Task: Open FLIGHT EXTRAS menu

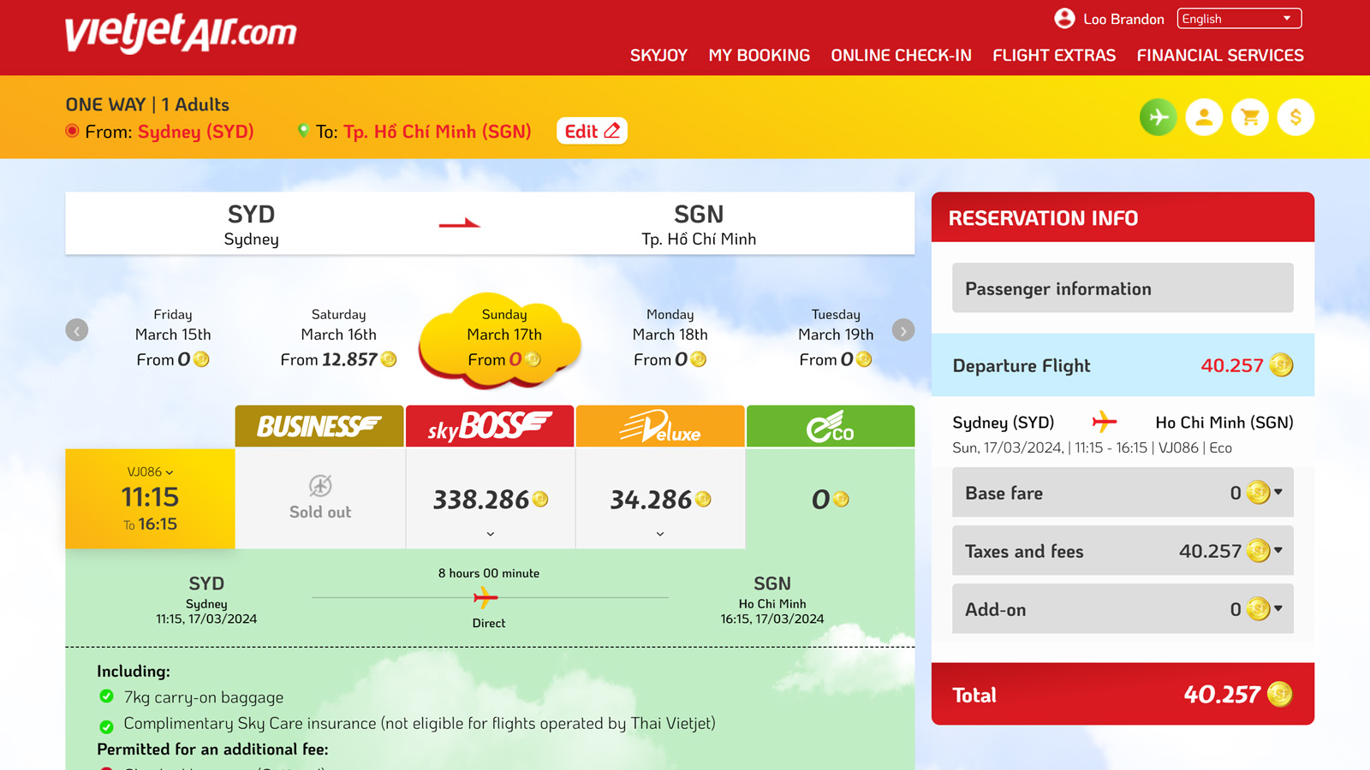Action: point(1054,56)
